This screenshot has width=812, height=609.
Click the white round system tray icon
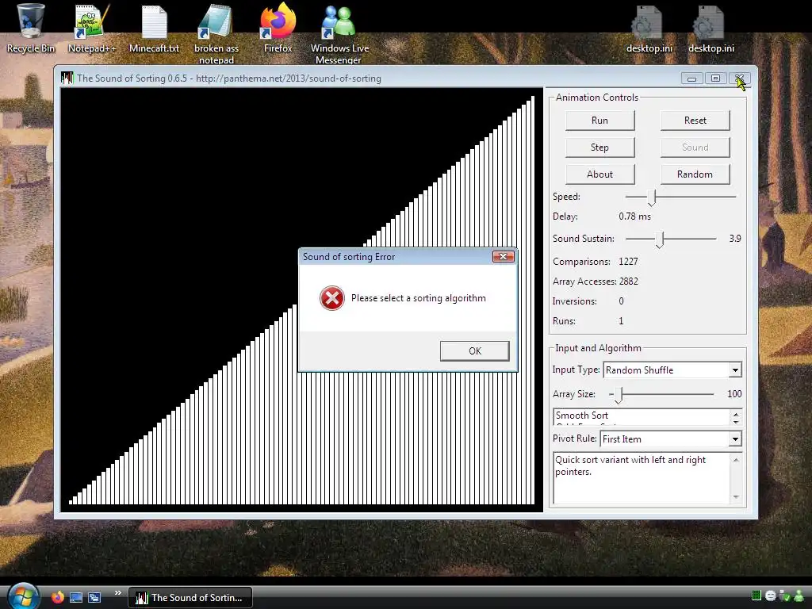coord(770,596)
